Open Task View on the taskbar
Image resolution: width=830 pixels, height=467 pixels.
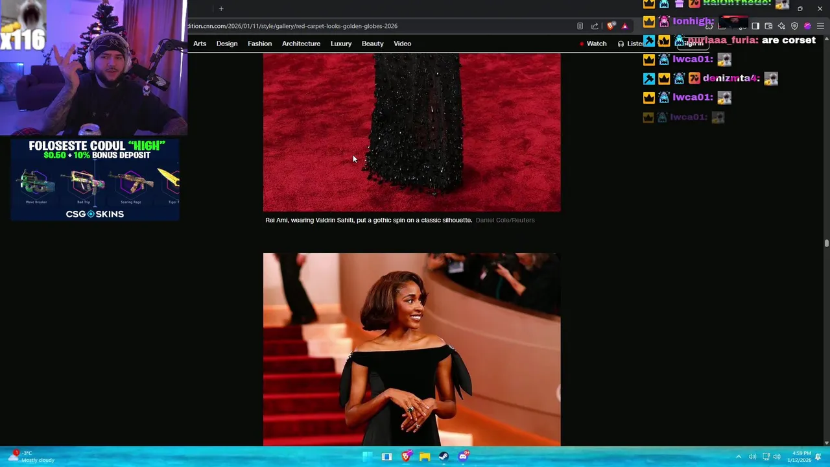(x=386, y=457)
